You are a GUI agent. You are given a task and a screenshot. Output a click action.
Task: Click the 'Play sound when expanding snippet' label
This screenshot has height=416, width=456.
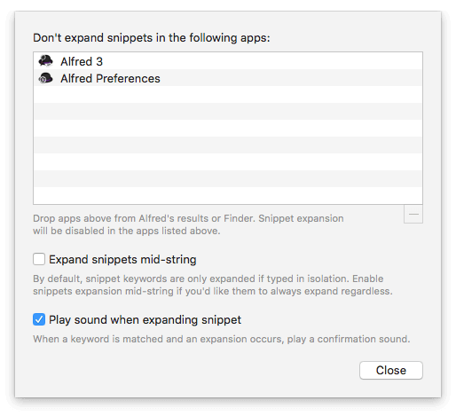145,320
